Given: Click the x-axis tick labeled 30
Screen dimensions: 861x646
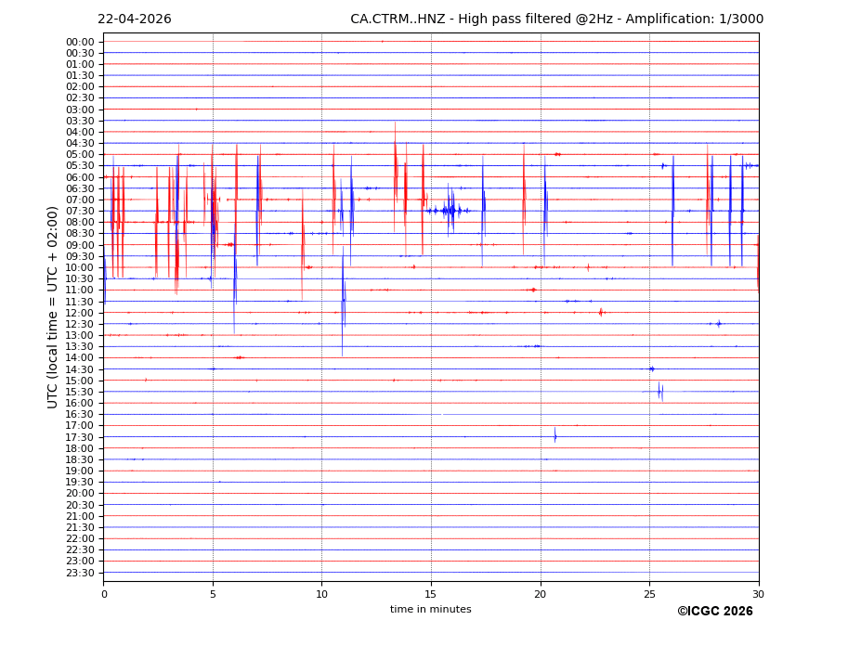Looking at the screenshot, I should tap(759, 594).
